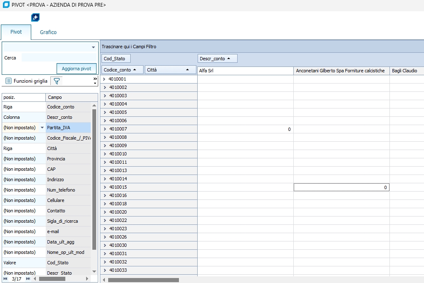Jump to the last record in navigator

[x=28, y=279]
